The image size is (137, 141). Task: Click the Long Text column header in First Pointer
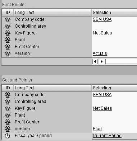tap(53, 13)
